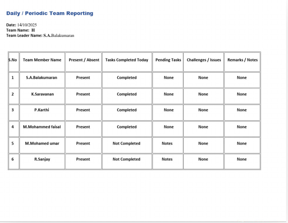Click the Team Name value 'H'

pyautogui.click(x=33, y=30)
